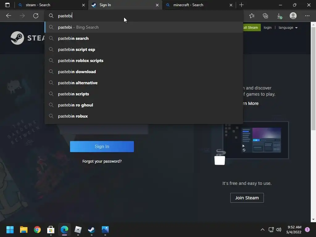Click the login link in Steam header
The height and width of the screenshot is (237, 316).
click(x=268, y=27)
